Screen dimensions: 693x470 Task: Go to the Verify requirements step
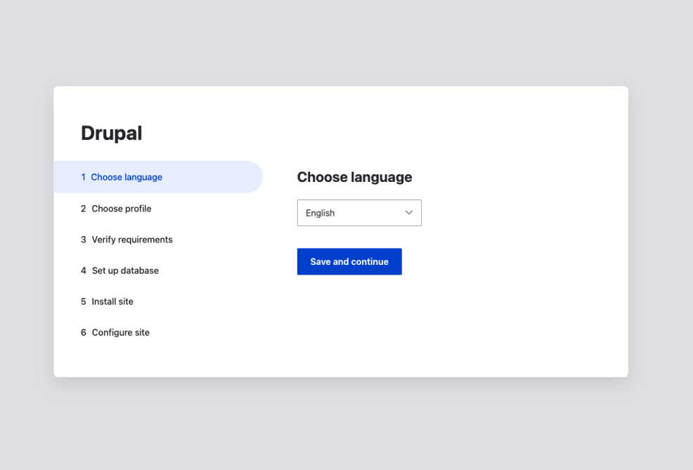coord(132,240)
